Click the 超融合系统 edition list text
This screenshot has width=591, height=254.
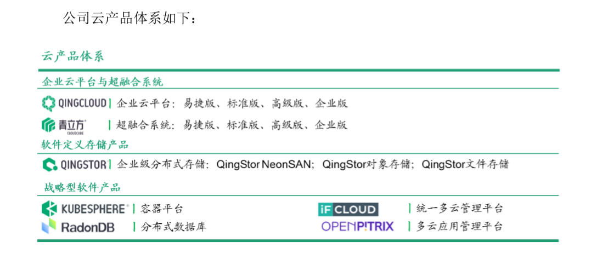coord(232,125)
